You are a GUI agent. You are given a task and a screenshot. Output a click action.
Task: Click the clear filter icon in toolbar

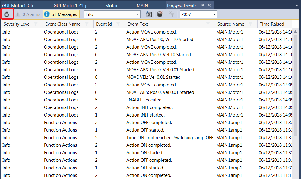click(171, 14)
